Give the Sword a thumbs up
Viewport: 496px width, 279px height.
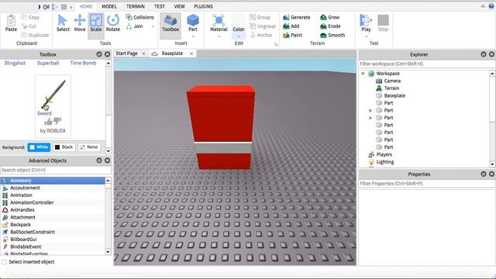[48, 122]
